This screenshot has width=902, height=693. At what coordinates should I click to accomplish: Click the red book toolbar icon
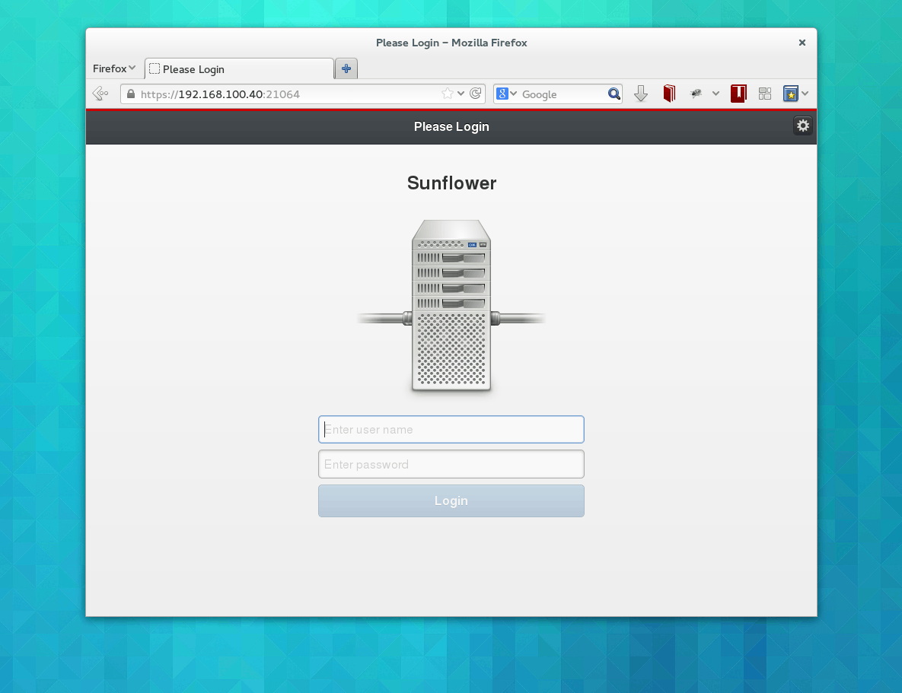669,93
